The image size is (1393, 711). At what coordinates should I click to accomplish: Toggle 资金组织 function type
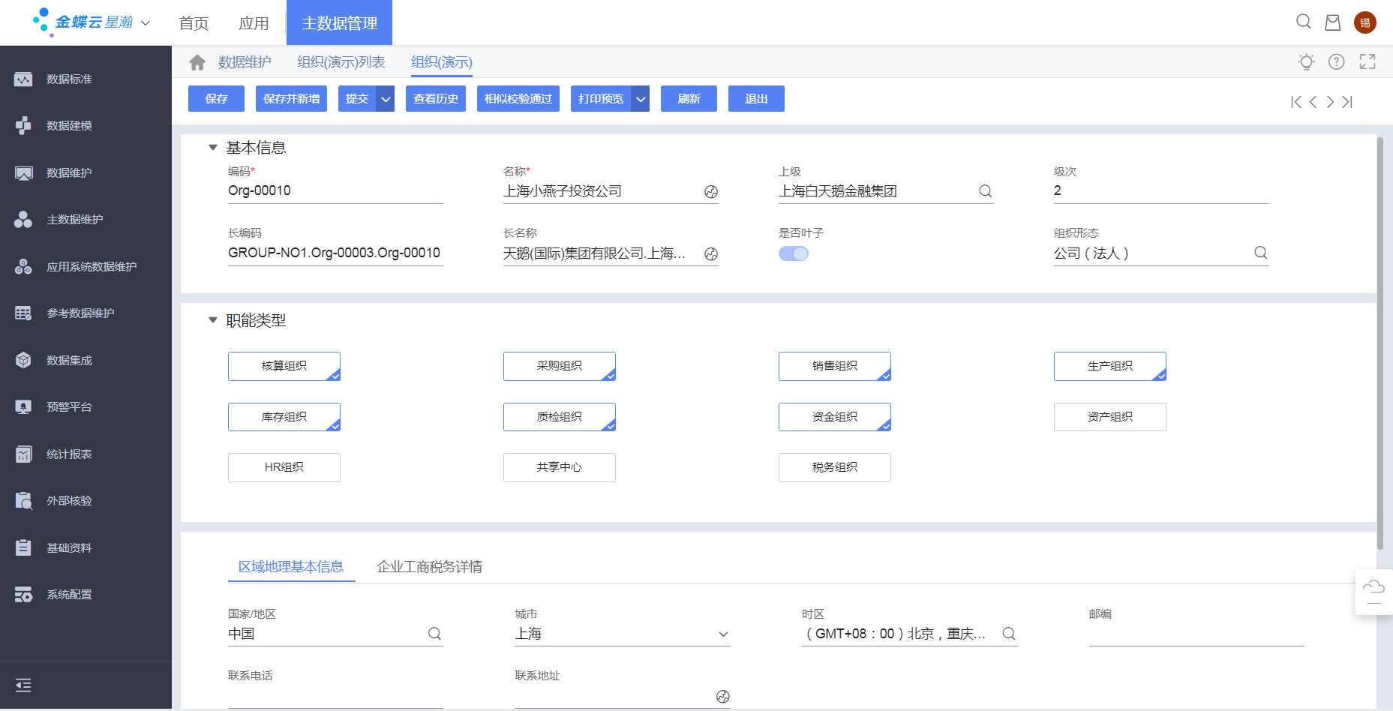835,417
